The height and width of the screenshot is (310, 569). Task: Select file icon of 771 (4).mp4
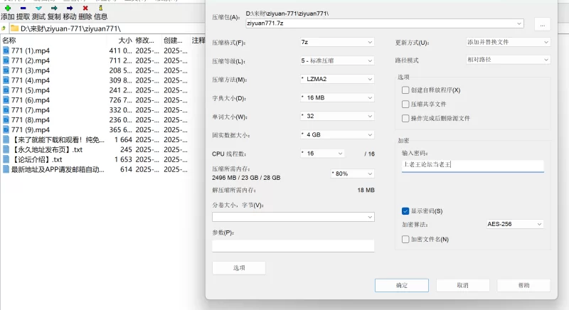click(6, 80)
